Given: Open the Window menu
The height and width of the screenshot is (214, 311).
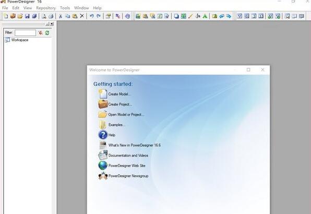Looking at the screenshot, I should point(81,8).
